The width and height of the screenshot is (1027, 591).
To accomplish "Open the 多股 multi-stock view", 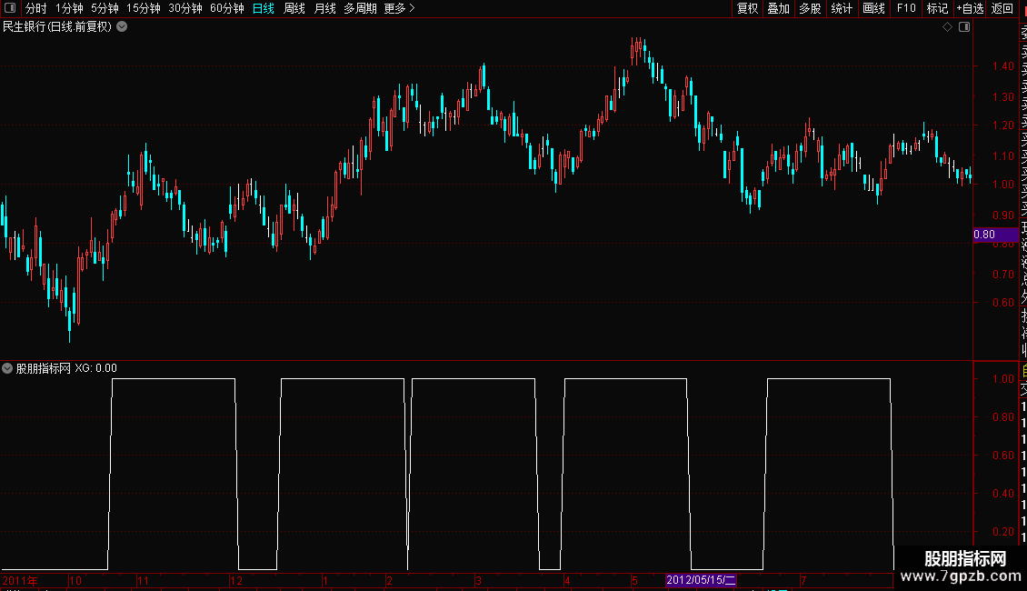I will tap(810, 8).
